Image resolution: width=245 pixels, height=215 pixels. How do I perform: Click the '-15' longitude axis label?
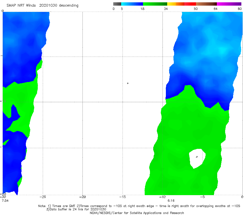(x=122, y=197)
